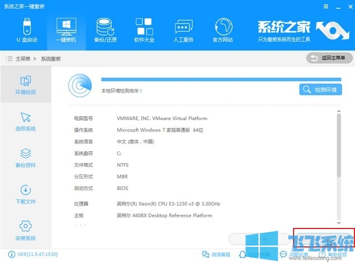
Task: Click the 系统之家 brand logo
Action: click(304, 31)
